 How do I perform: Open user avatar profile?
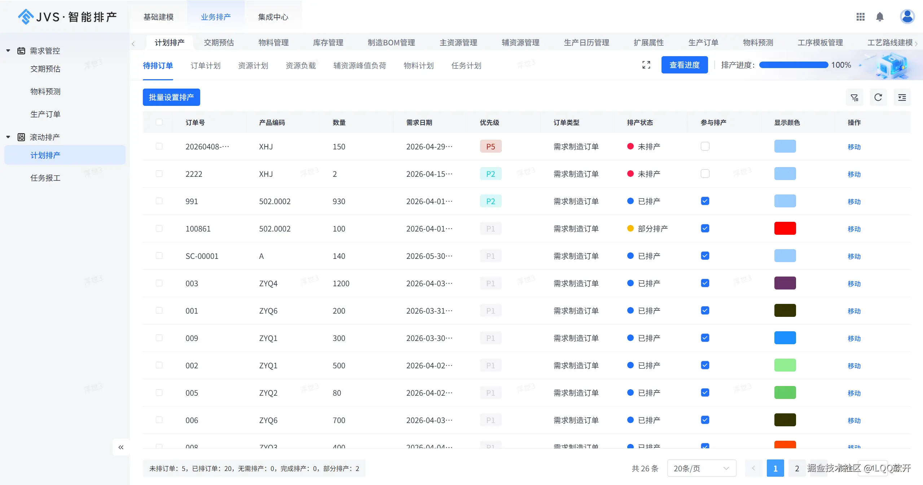click(907, 17)
